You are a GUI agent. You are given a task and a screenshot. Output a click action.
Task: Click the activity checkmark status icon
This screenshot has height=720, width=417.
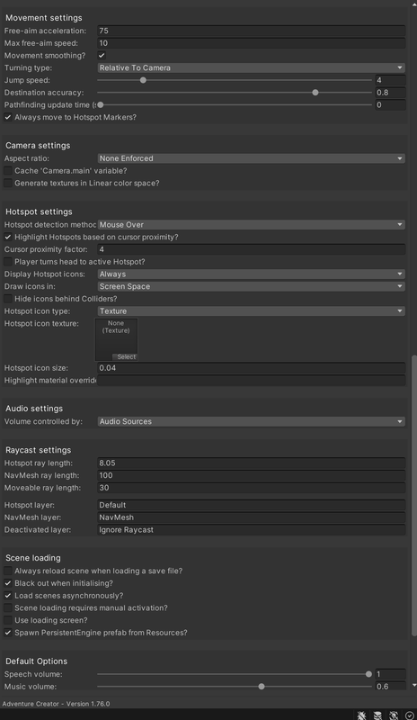coord(409,715)
